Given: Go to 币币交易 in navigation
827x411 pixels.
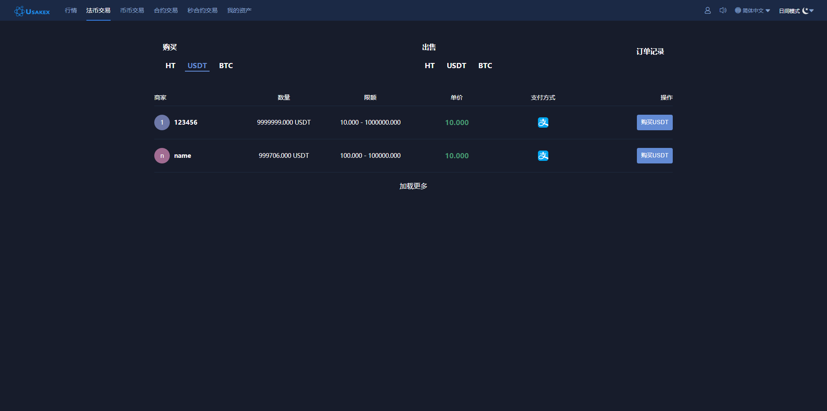Looking at the screenshot, I should click(132, 10).
